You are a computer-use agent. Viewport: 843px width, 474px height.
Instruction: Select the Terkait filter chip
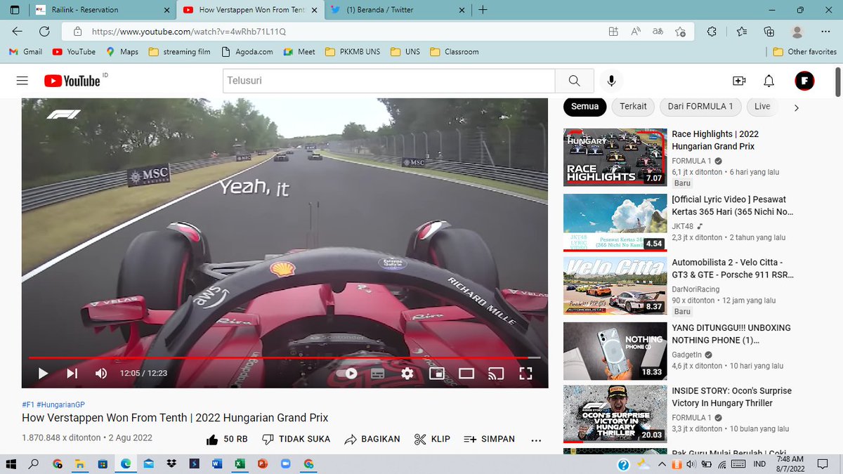point(633,107)
